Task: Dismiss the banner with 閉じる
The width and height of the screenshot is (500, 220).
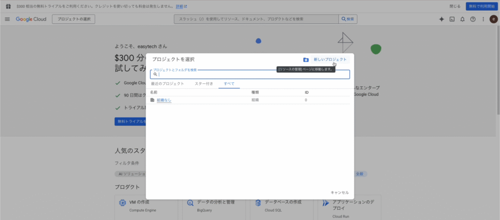Action: click(x=455, y=6)
